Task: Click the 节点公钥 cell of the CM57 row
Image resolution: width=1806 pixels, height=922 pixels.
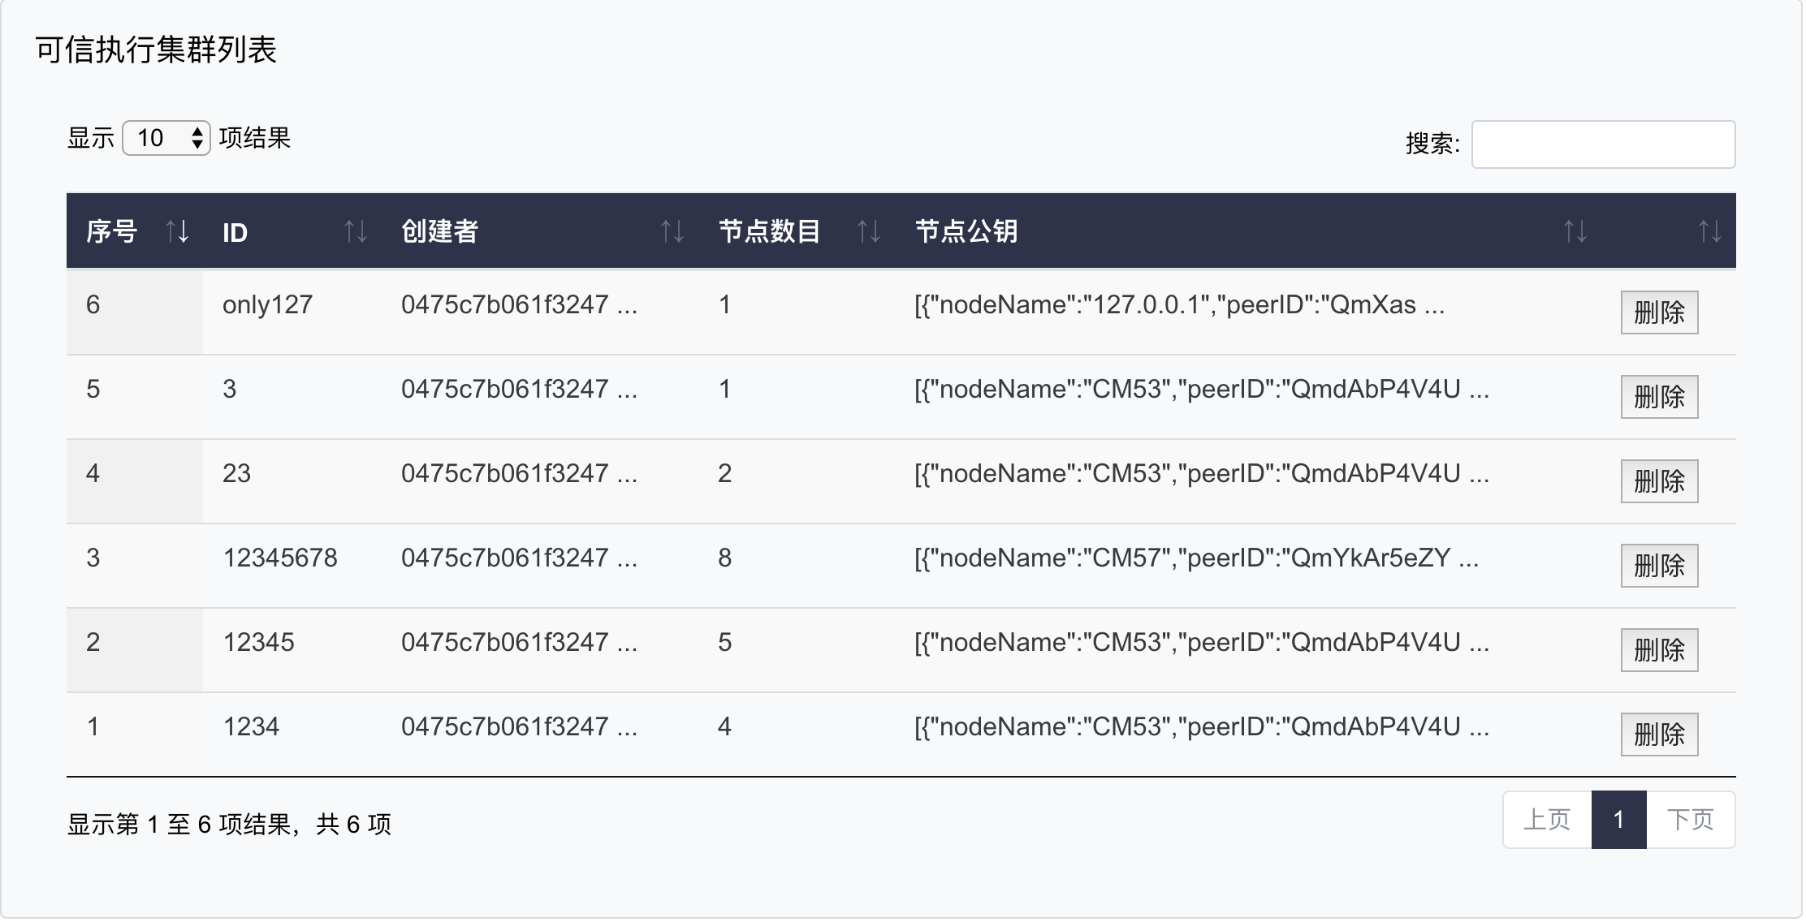Action: coord(1195,558)
